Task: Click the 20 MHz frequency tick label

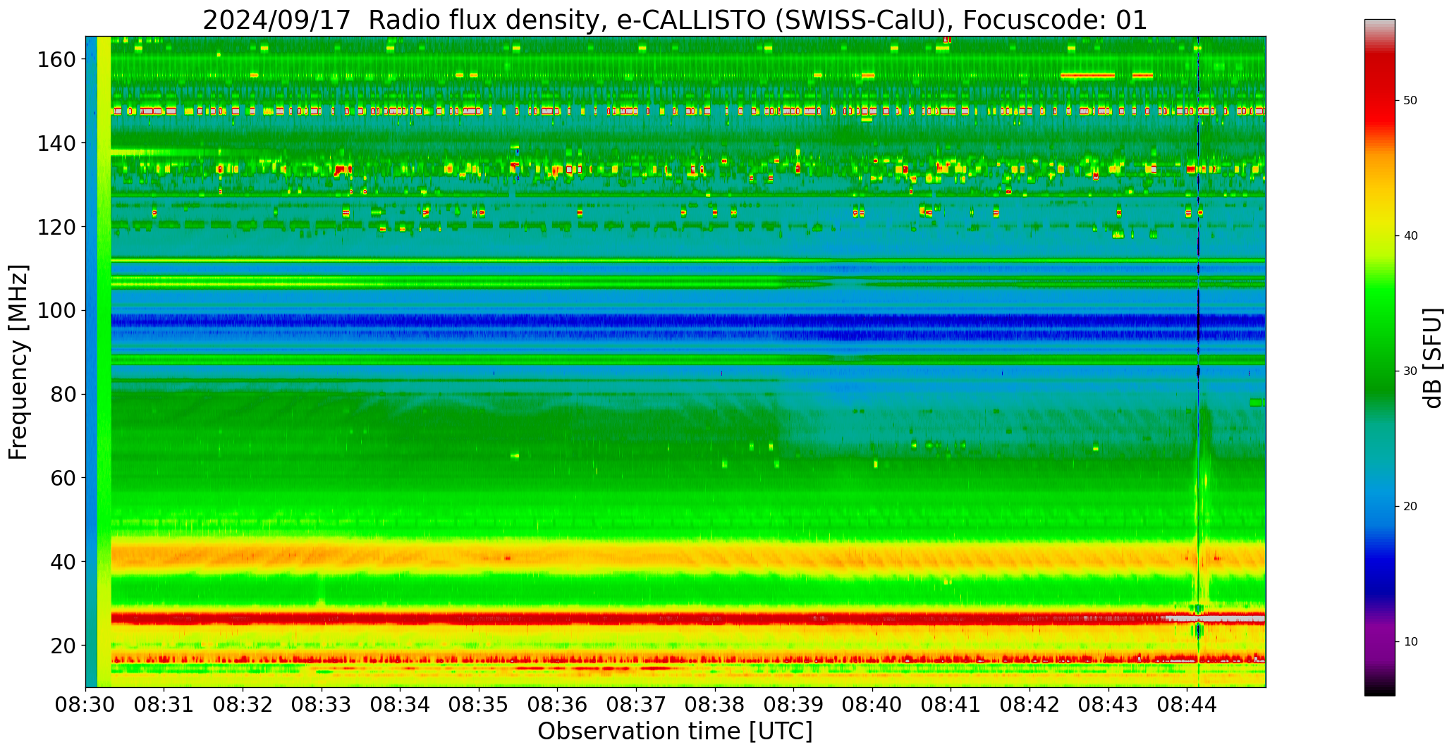Action: (x=63, y=646)
